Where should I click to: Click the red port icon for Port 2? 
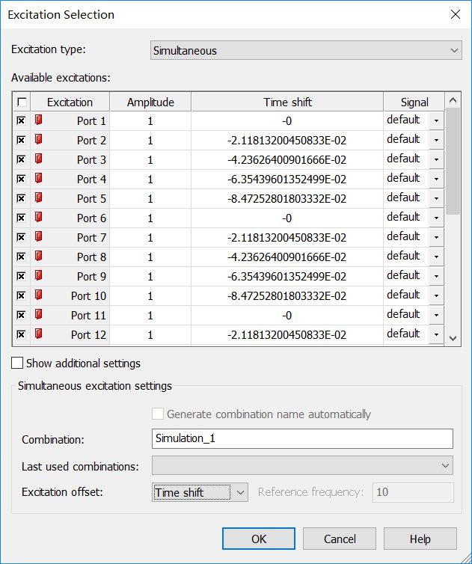38,139
